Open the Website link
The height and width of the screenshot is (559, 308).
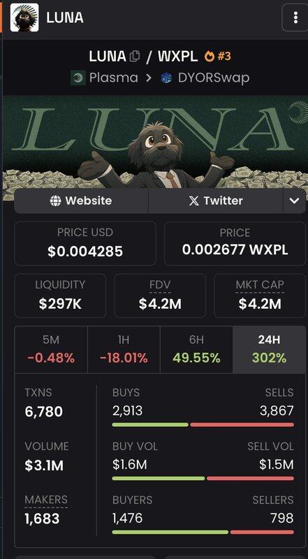[x=81, y=201]
